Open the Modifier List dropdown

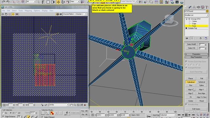pyautogui.click(x=196, y=15)
